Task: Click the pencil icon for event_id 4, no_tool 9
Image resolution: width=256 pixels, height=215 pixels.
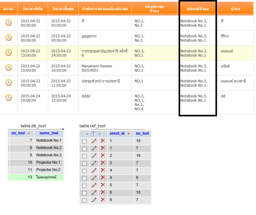Action: 94,178
